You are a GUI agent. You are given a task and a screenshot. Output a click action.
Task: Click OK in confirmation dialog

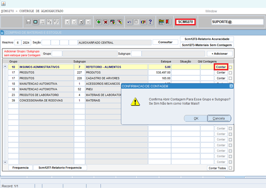point(196,118)
